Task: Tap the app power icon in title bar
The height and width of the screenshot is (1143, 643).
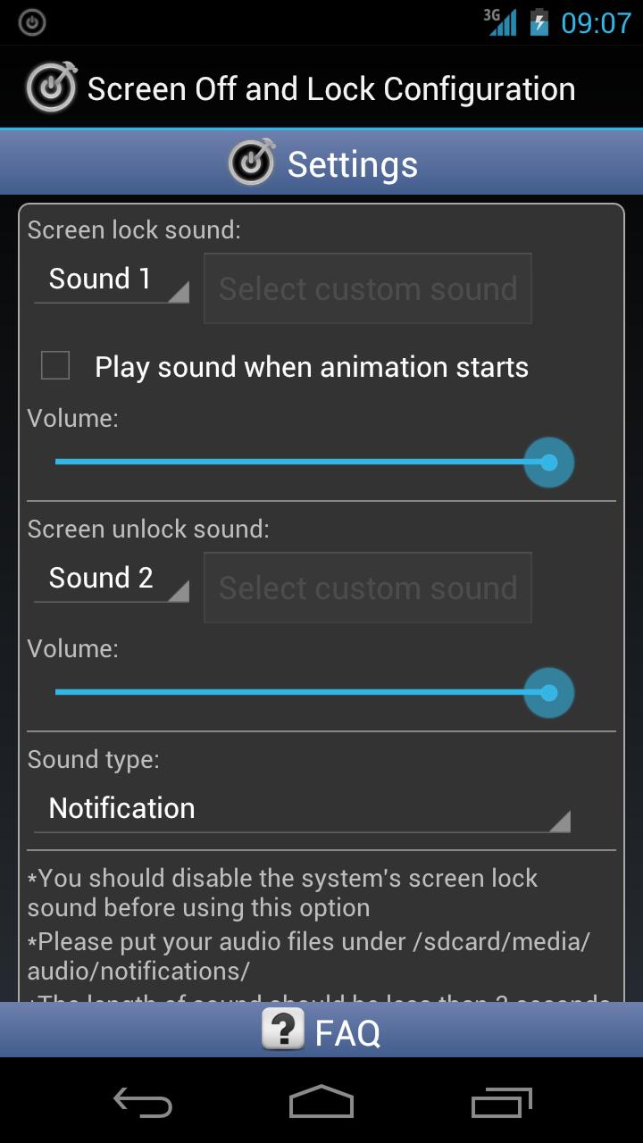Action: pos(51,88)
